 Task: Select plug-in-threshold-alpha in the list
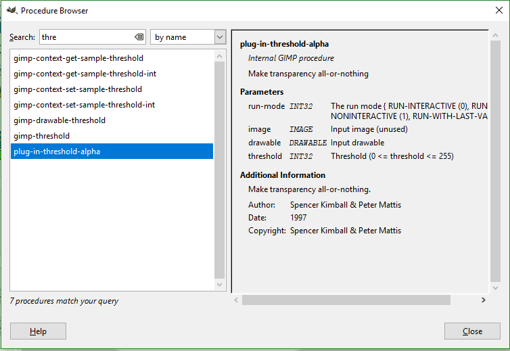pyautogui.click(x=57, y=151)
